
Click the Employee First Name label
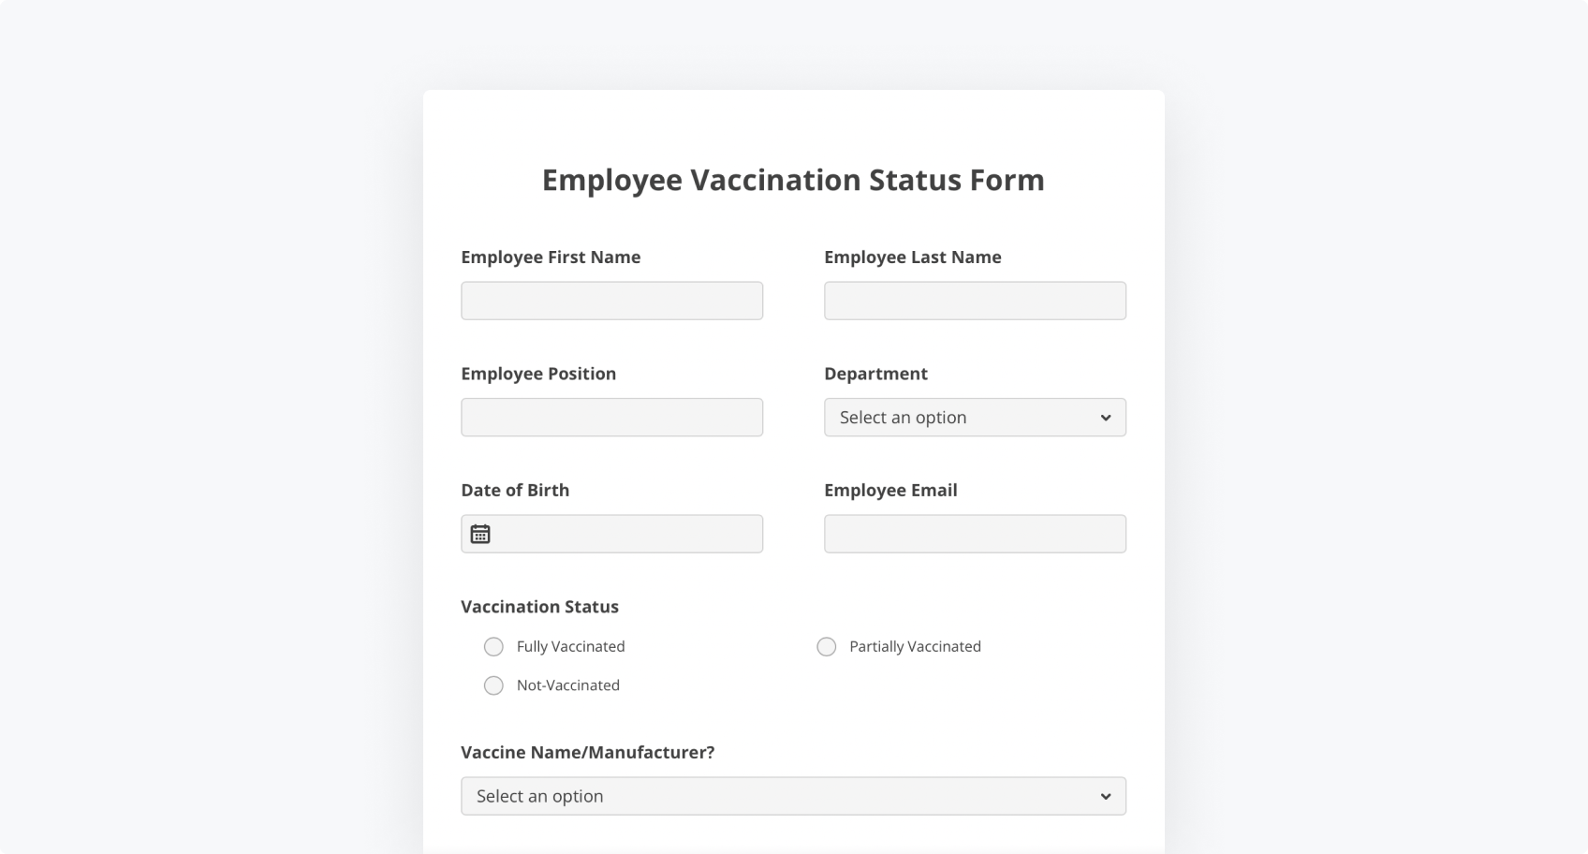pos(551,258)
